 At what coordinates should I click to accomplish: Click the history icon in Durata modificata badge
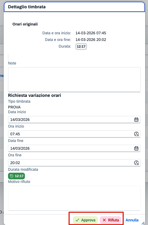coord(12,176)
